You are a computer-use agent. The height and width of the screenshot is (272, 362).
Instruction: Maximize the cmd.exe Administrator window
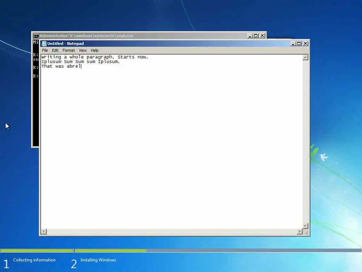click(256, 36)
